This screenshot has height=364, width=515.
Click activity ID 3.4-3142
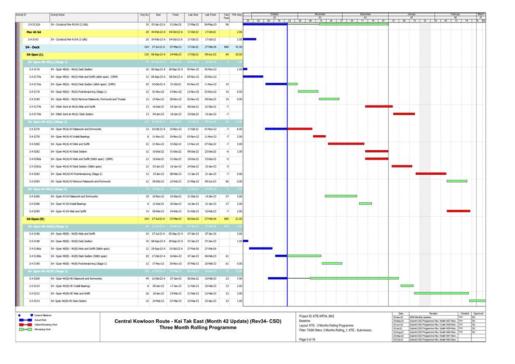pos(34,40)
